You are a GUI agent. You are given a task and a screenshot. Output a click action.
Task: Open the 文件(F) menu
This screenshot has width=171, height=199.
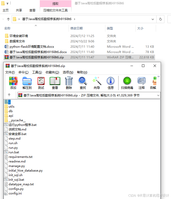(x=10, y=72)
